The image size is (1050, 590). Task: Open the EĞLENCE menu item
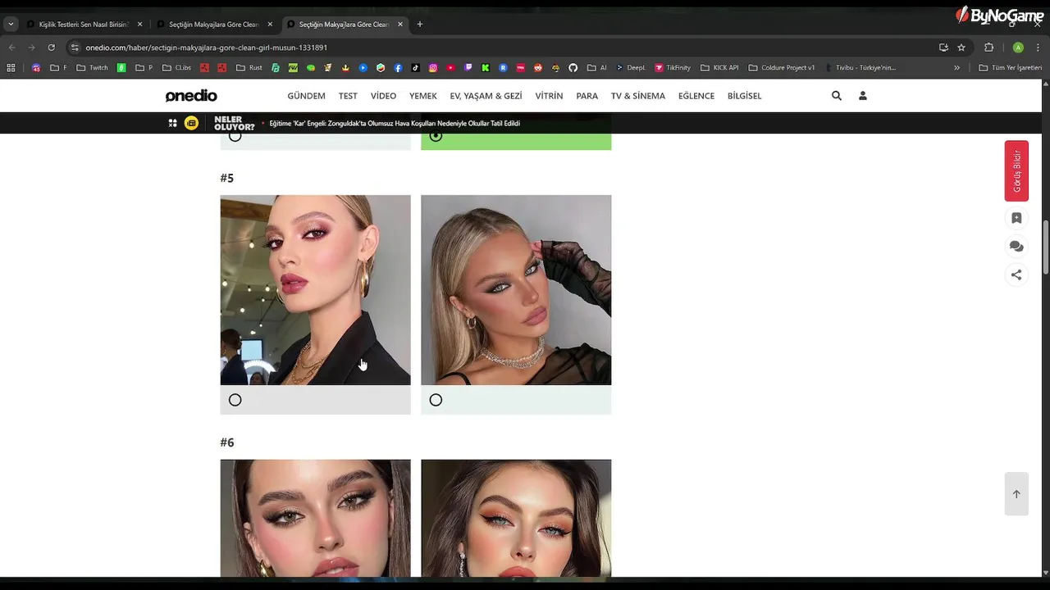696,96
